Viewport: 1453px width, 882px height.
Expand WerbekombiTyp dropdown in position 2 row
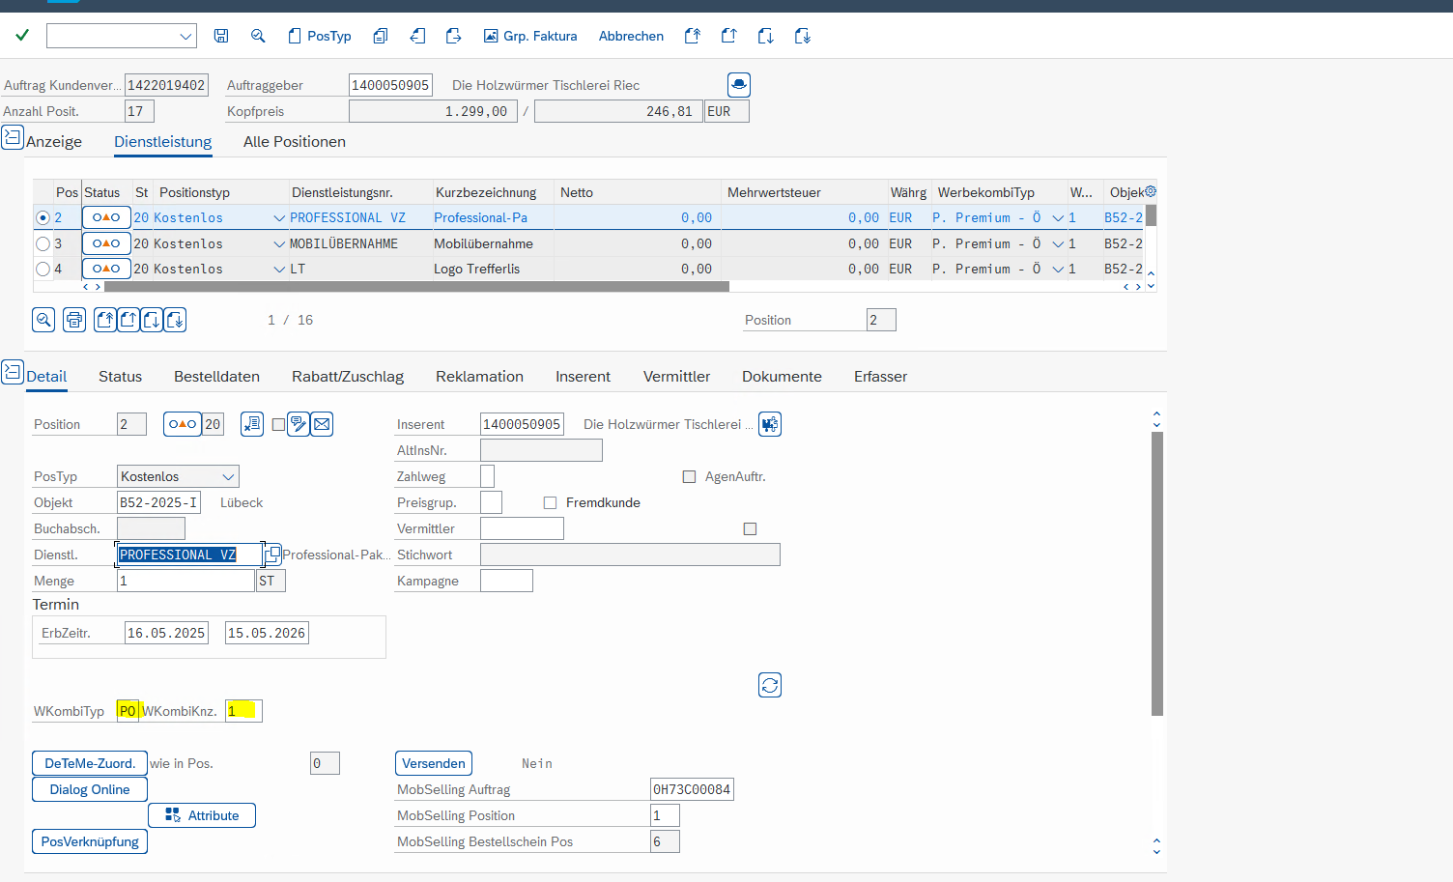click(1058, 218)
